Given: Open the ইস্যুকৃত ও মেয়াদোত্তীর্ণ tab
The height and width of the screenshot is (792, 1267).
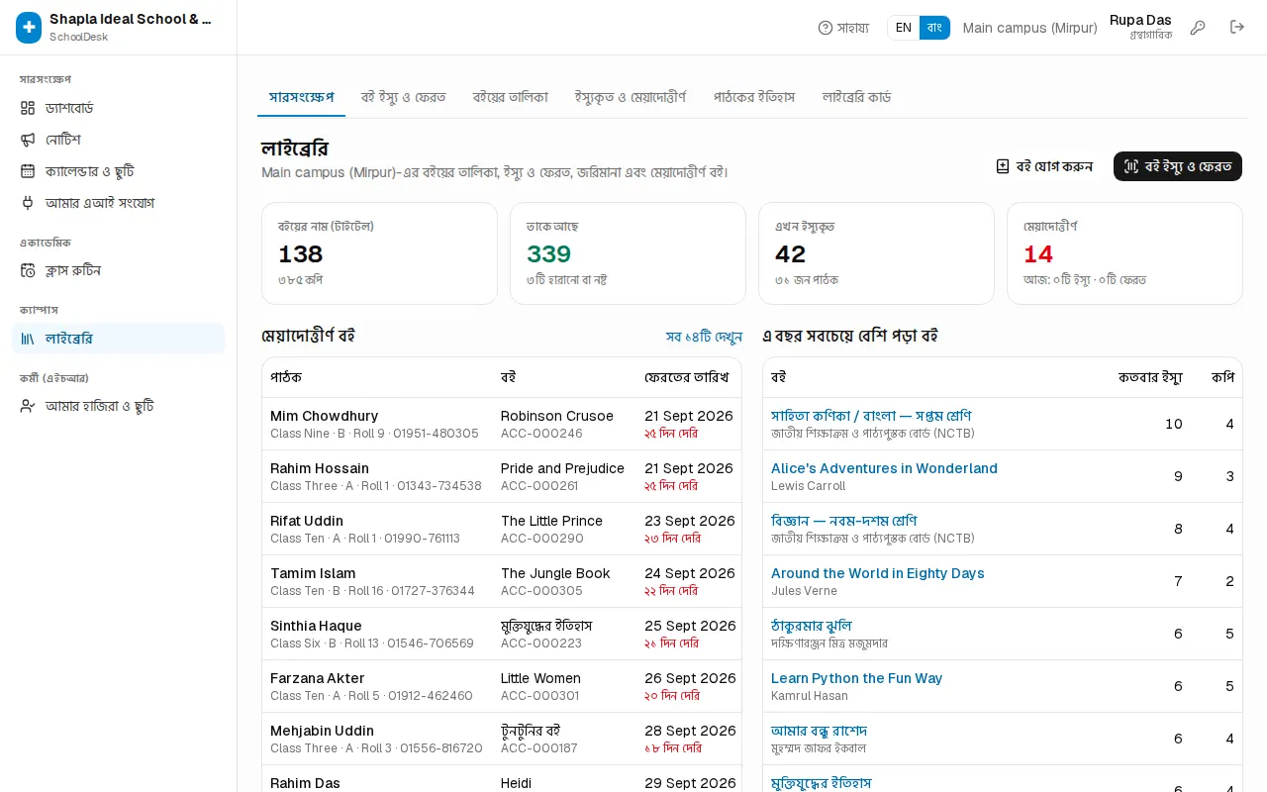Looking at the screenshot, I should 631,97.
